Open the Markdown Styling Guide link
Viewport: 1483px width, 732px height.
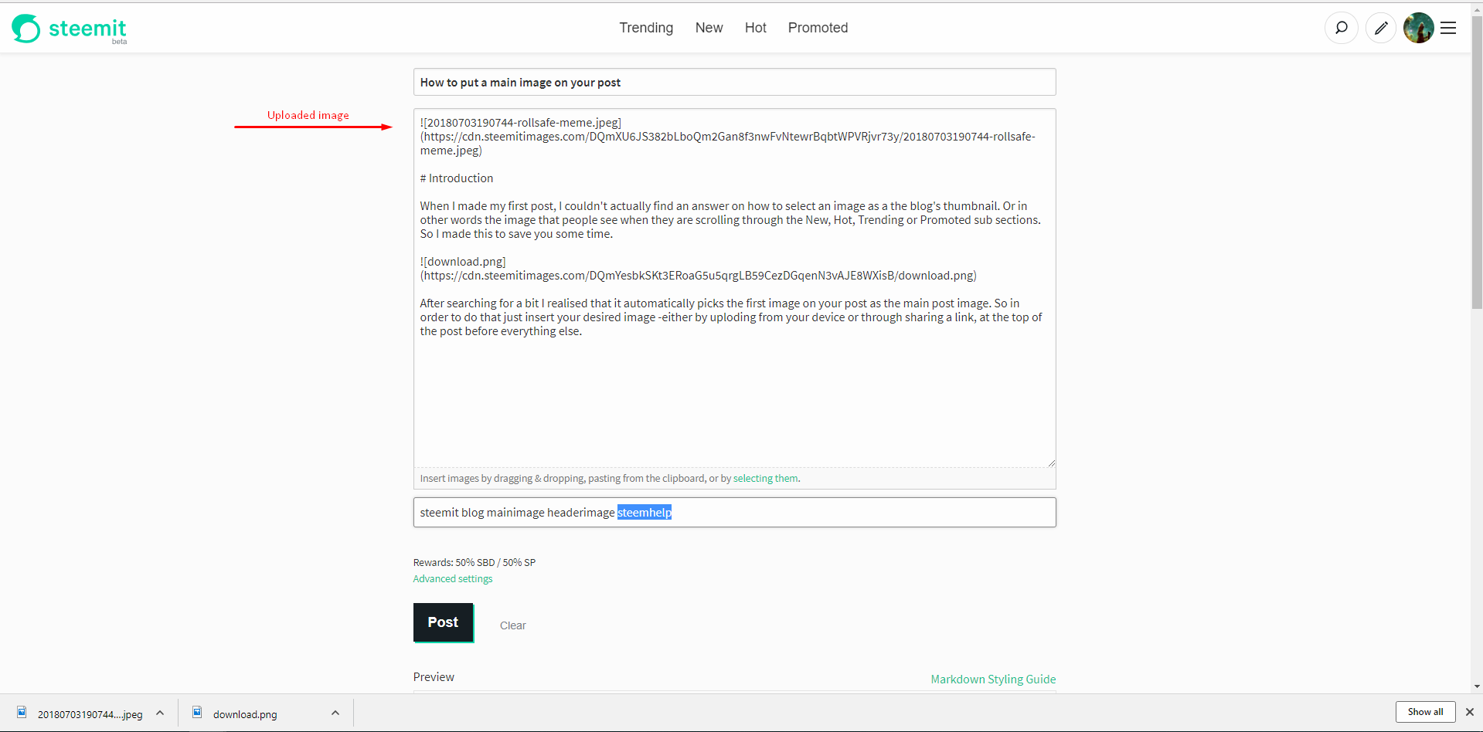tap(993, 679)
